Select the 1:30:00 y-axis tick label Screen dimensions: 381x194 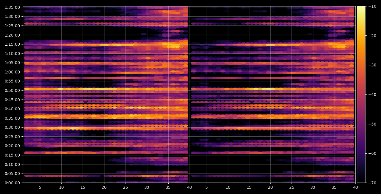point(13,16)
